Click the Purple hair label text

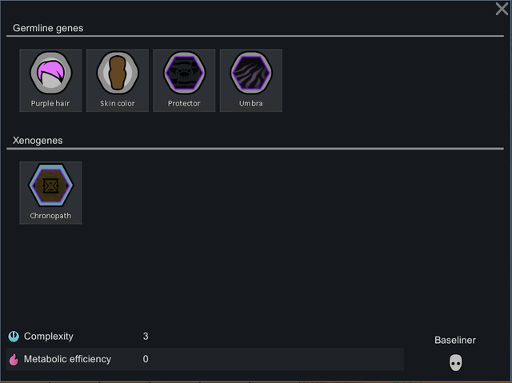[x=50, y=103]
